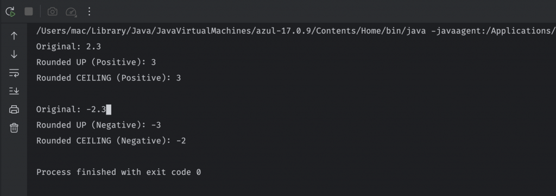Toggle soft-wrap for console output
The width and height of the screenshot is (556, 196).
[x=14, y=73]
